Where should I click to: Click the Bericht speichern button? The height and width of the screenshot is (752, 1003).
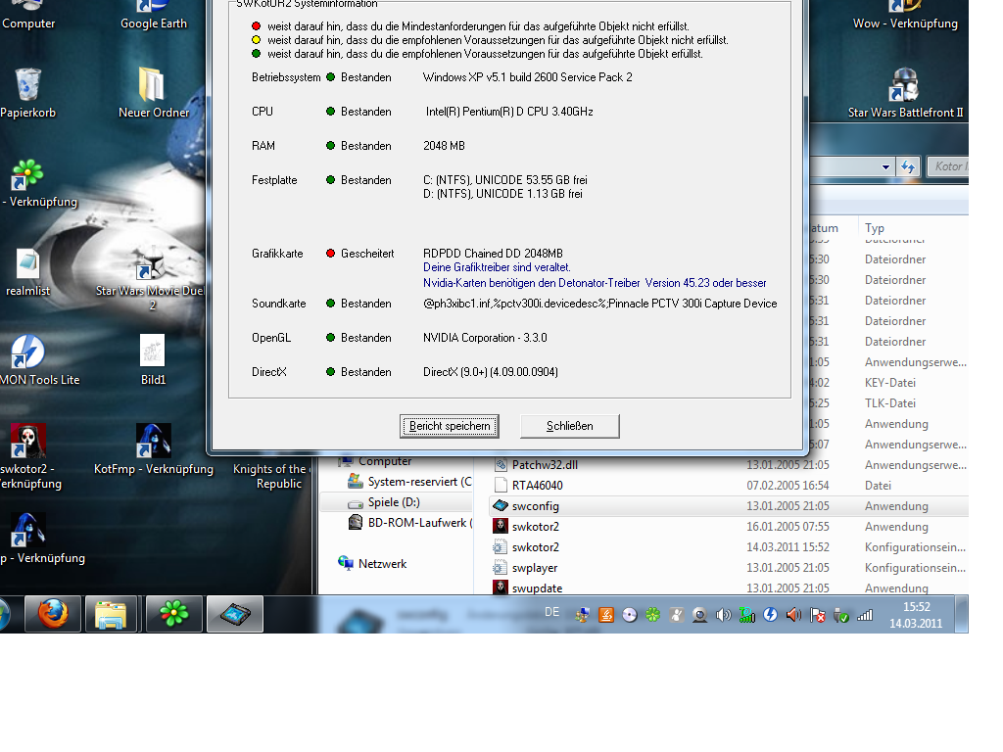point(449,426)
